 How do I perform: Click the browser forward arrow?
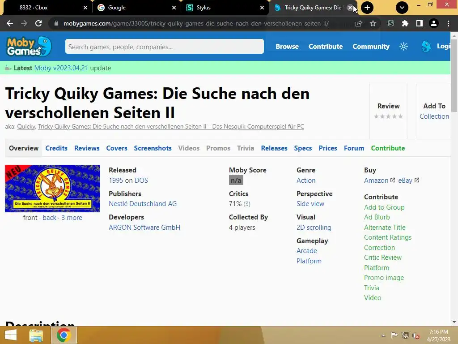(24, 23)
